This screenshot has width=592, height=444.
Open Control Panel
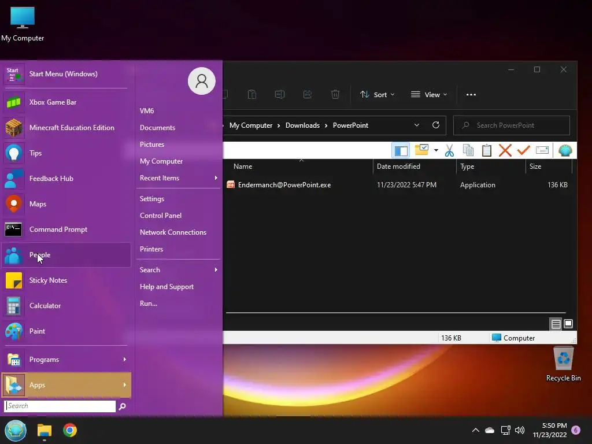pos(161,215)
